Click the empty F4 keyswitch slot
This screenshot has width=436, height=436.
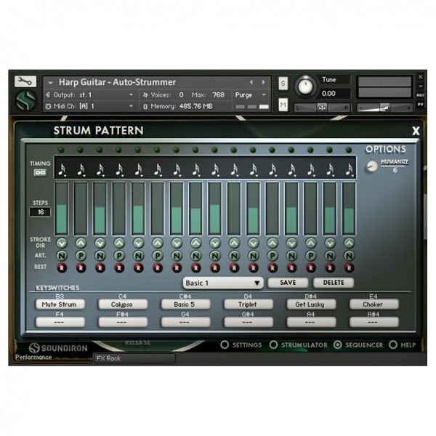[60, 322]
